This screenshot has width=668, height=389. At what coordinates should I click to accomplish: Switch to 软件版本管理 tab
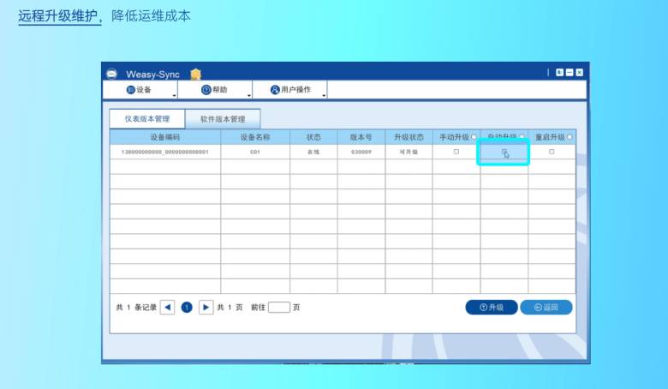tap(223, 119)
